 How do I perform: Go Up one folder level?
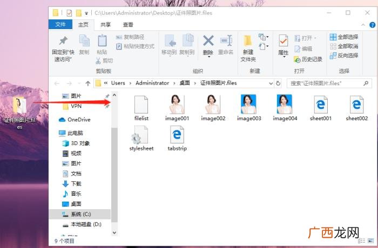tap(87, 84)
